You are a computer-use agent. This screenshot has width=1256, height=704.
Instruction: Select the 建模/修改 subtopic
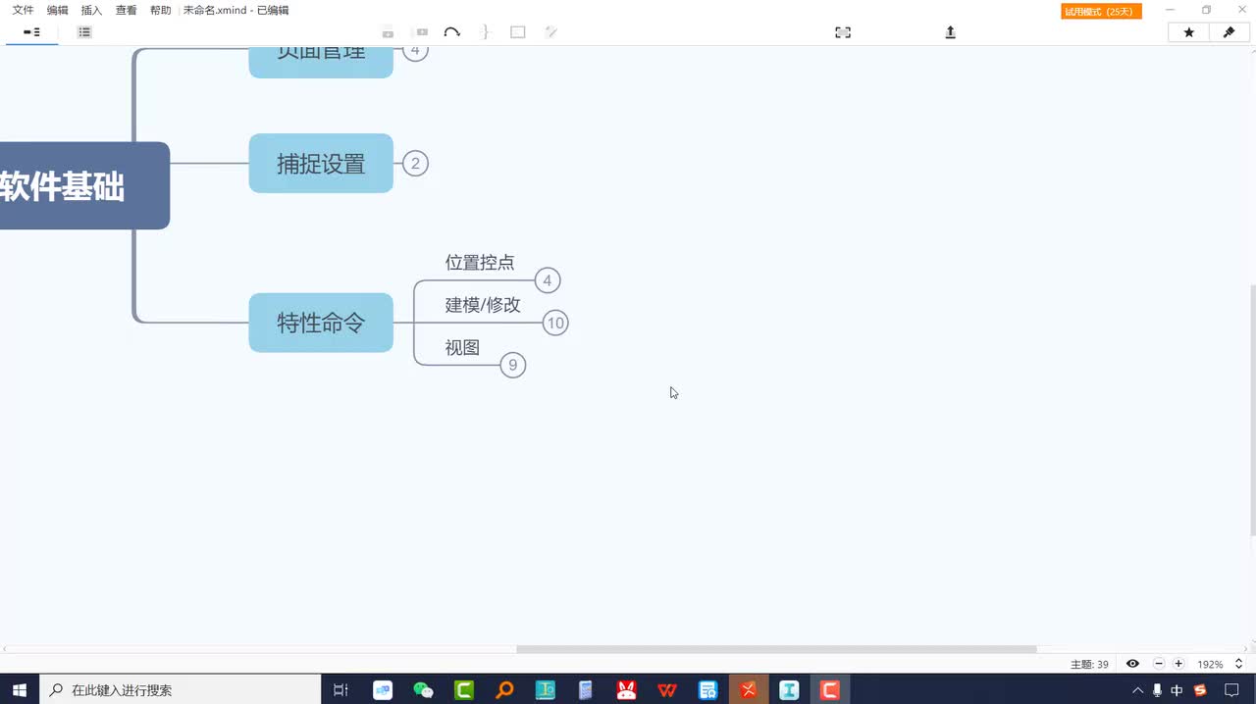coord(483,304)
